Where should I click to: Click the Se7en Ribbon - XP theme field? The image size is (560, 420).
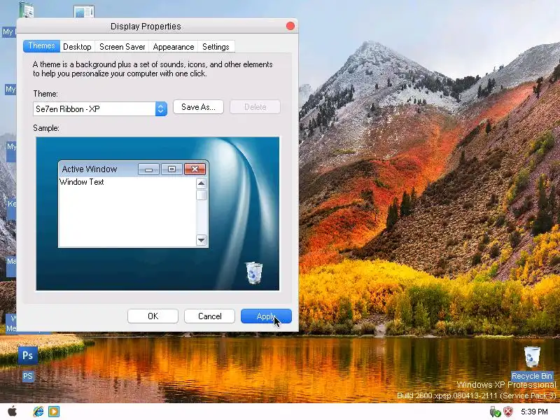[x=100, y=109]
